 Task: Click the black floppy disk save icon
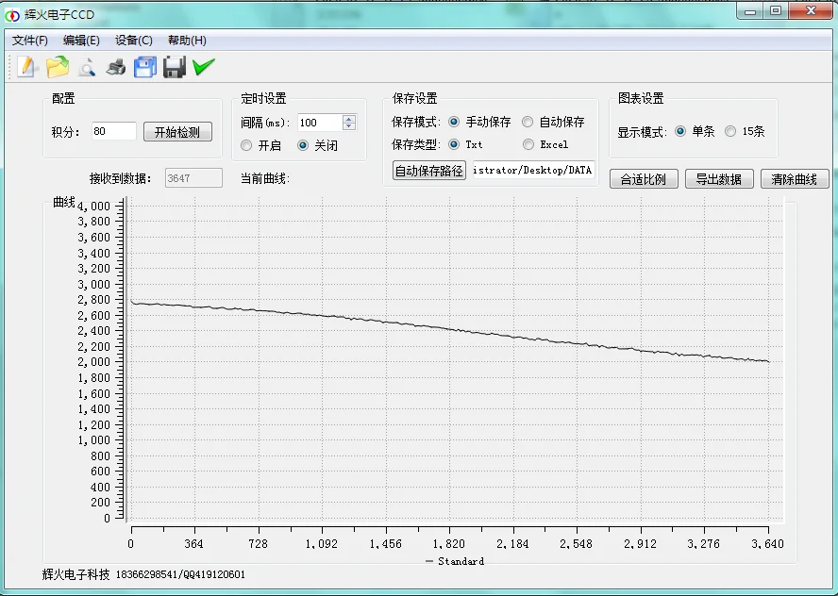[x=174, y=67]
